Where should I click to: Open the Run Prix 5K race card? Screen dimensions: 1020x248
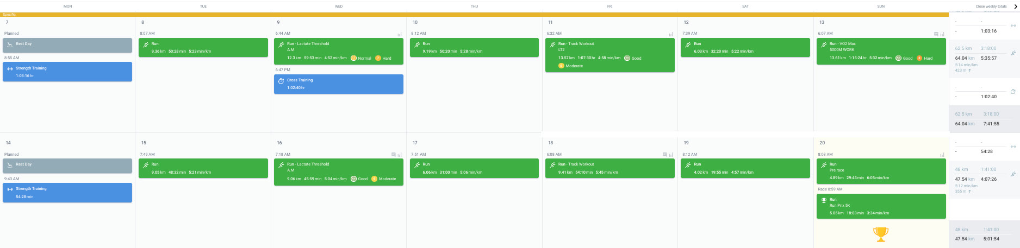(x=881, y=207)
